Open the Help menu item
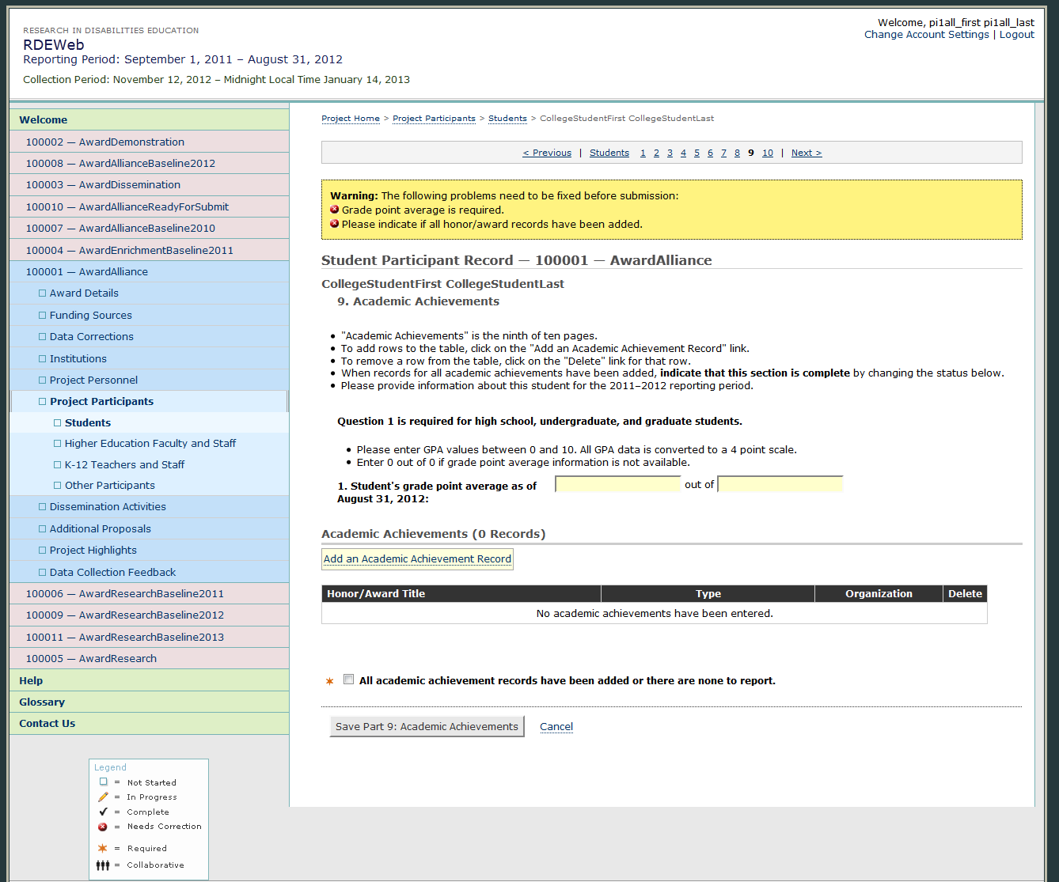Viewport: 1059px width, 882px height. [31, 680]
